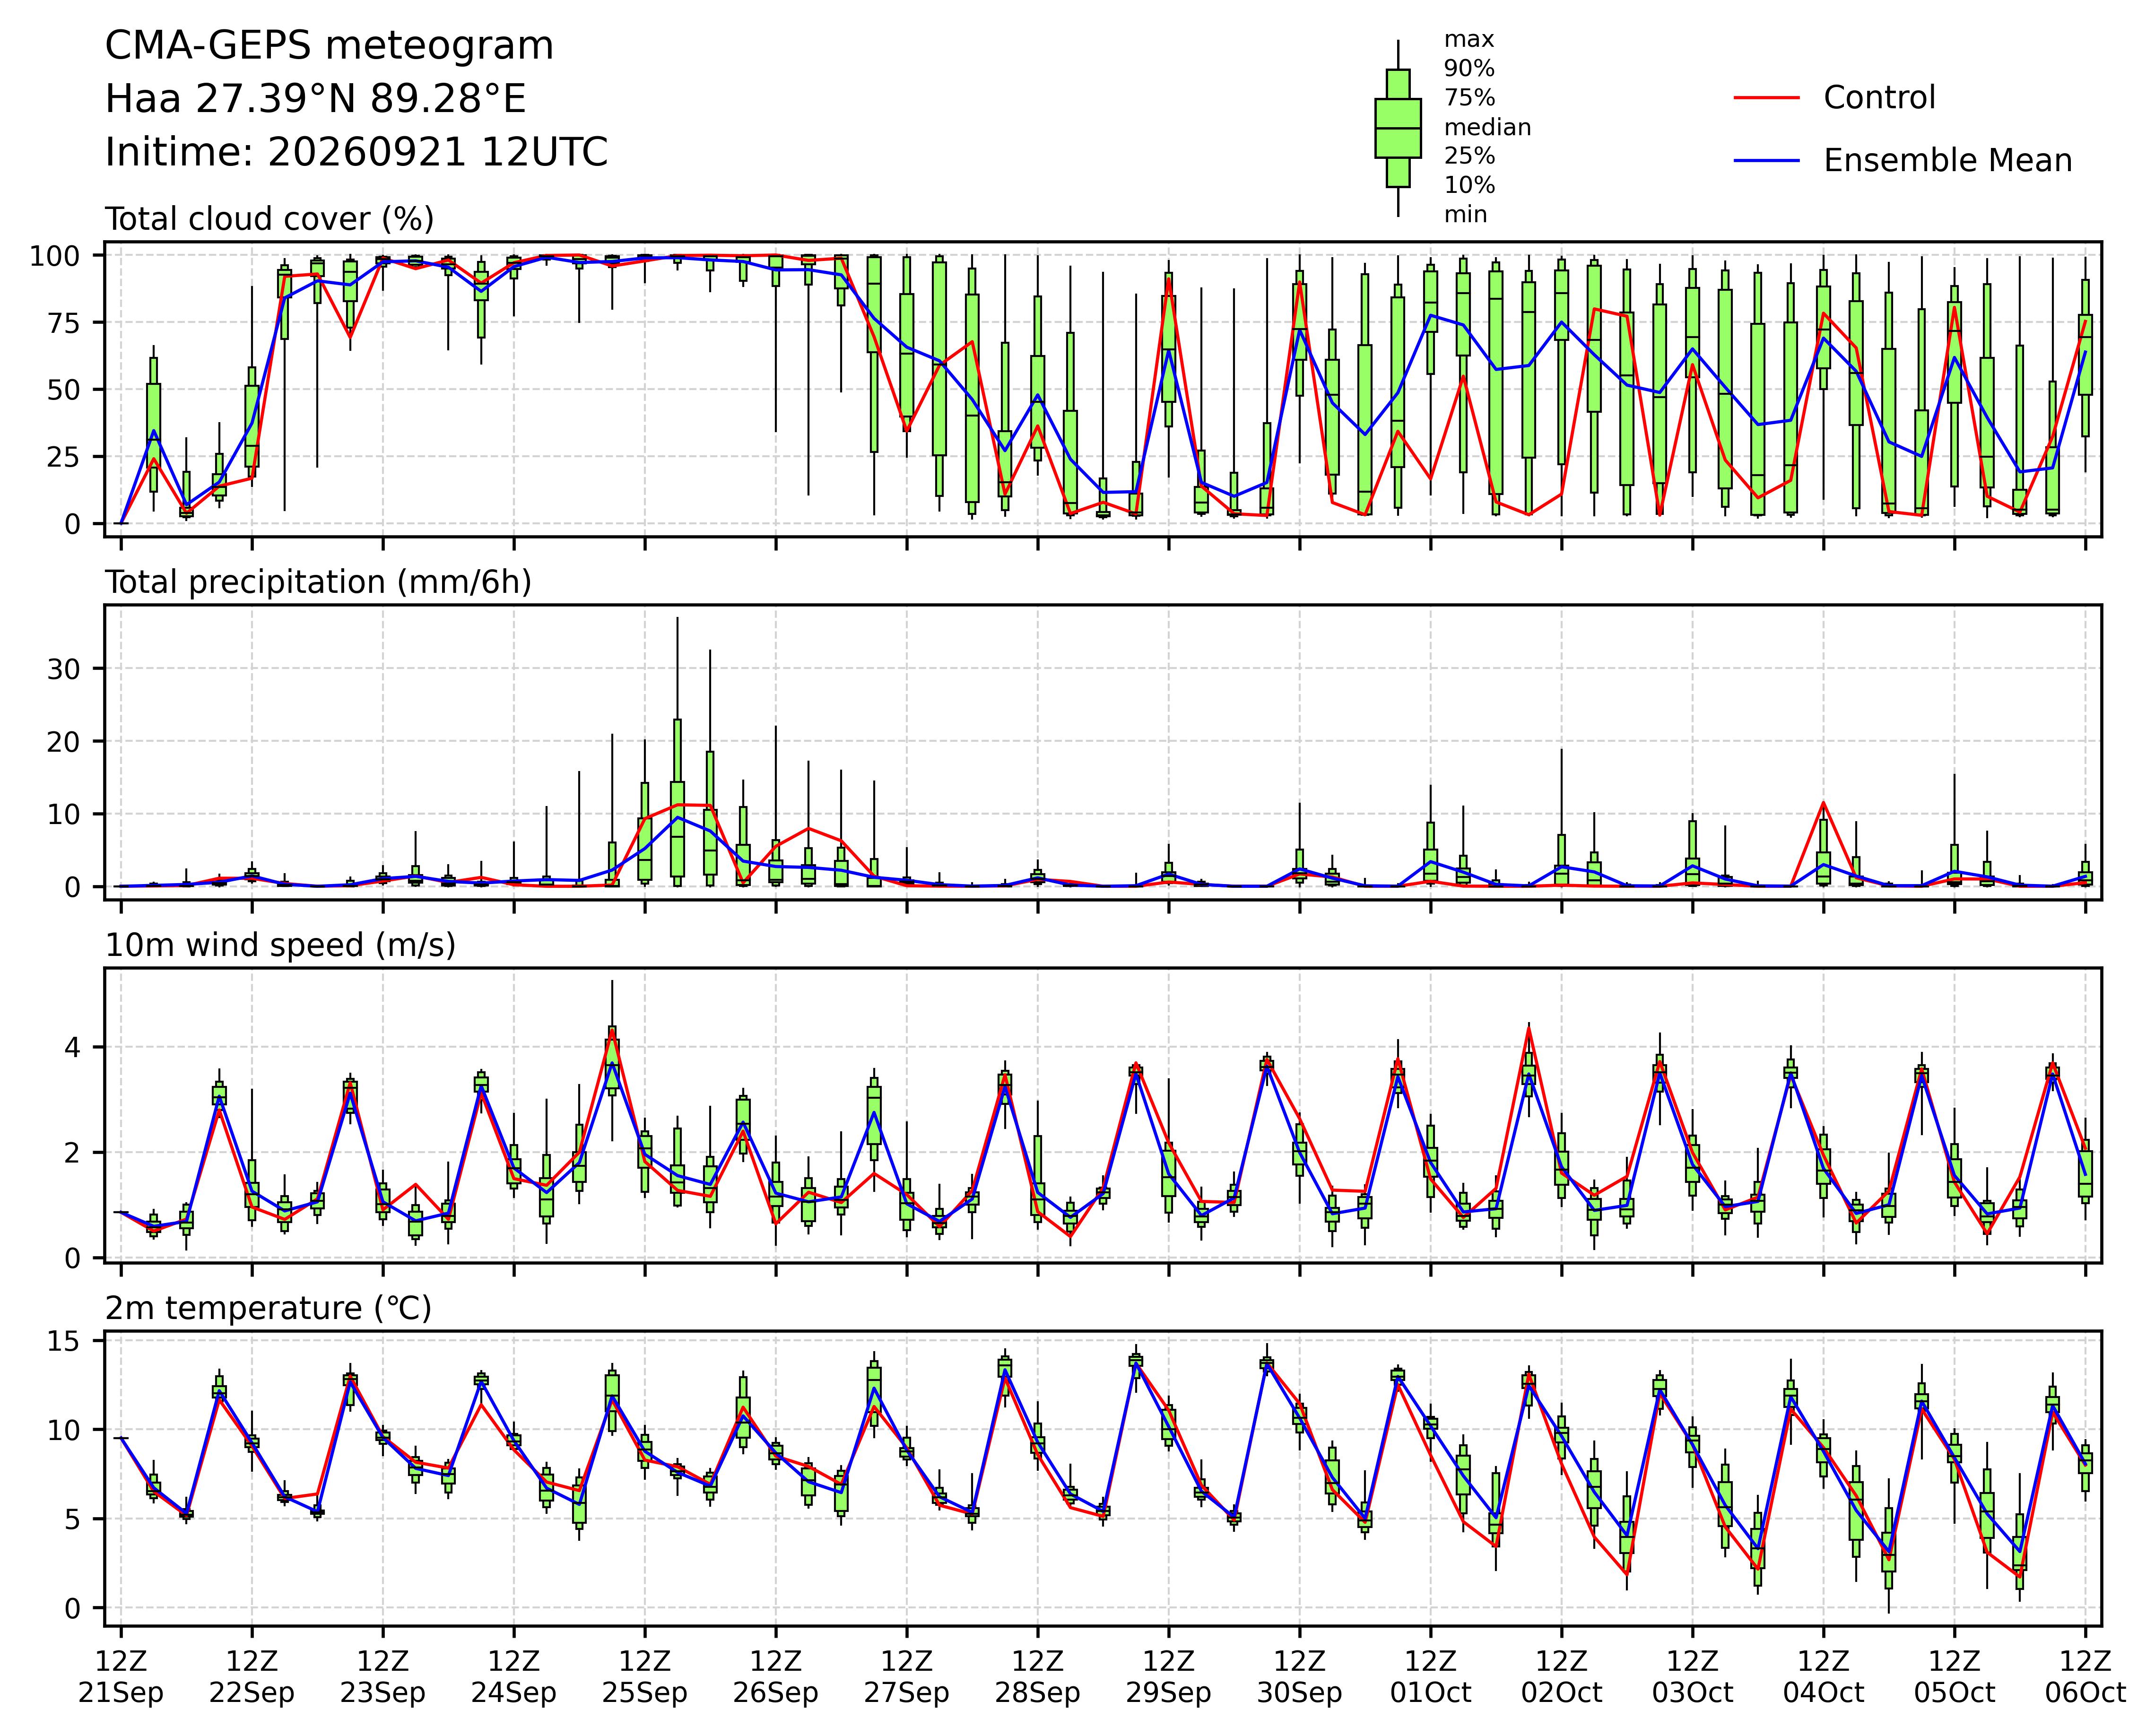Click the 12Z 25Sep time axis label
The width and height of the screenshot is (2155, 1736).
tap(644, 1677)
